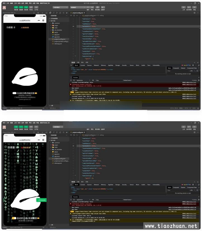Toggle console eye live-expression icon, lower screenshot
This screenshot has height=231, width=202.
click(x=93, y=200)
